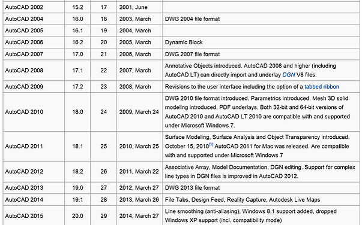This screenshot has width=362, height=225.
Task: Select the 'AutoCAD 2014' cell
Action: (x=34, y=200)
